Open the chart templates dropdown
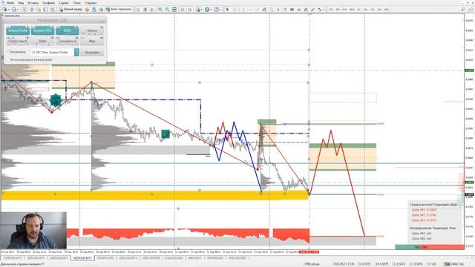Viewport: 475px width, 267px height. [x=217, y=10]
